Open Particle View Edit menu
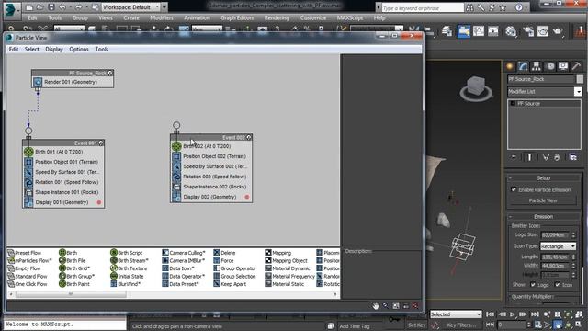Image resolution: width=588 pixels, height=331 pixels. [14, 49]
